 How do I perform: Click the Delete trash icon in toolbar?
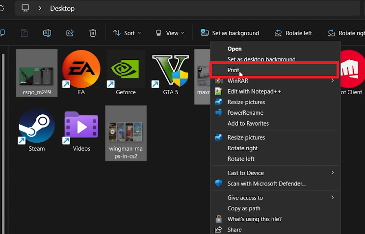pos(93,33)
